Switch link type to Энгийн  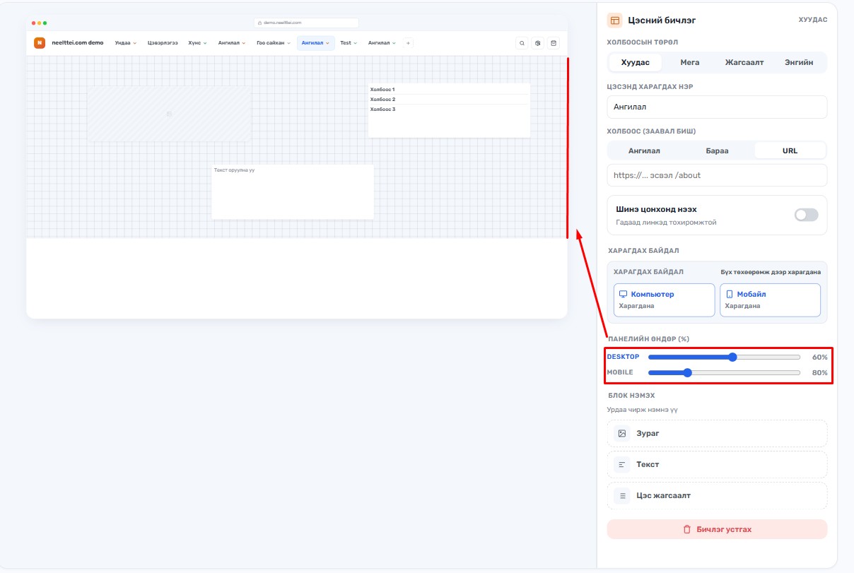click(799, 62)
